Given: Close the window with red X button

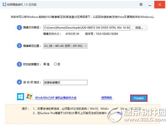Looking at the screenshot, I should [160, 5].
